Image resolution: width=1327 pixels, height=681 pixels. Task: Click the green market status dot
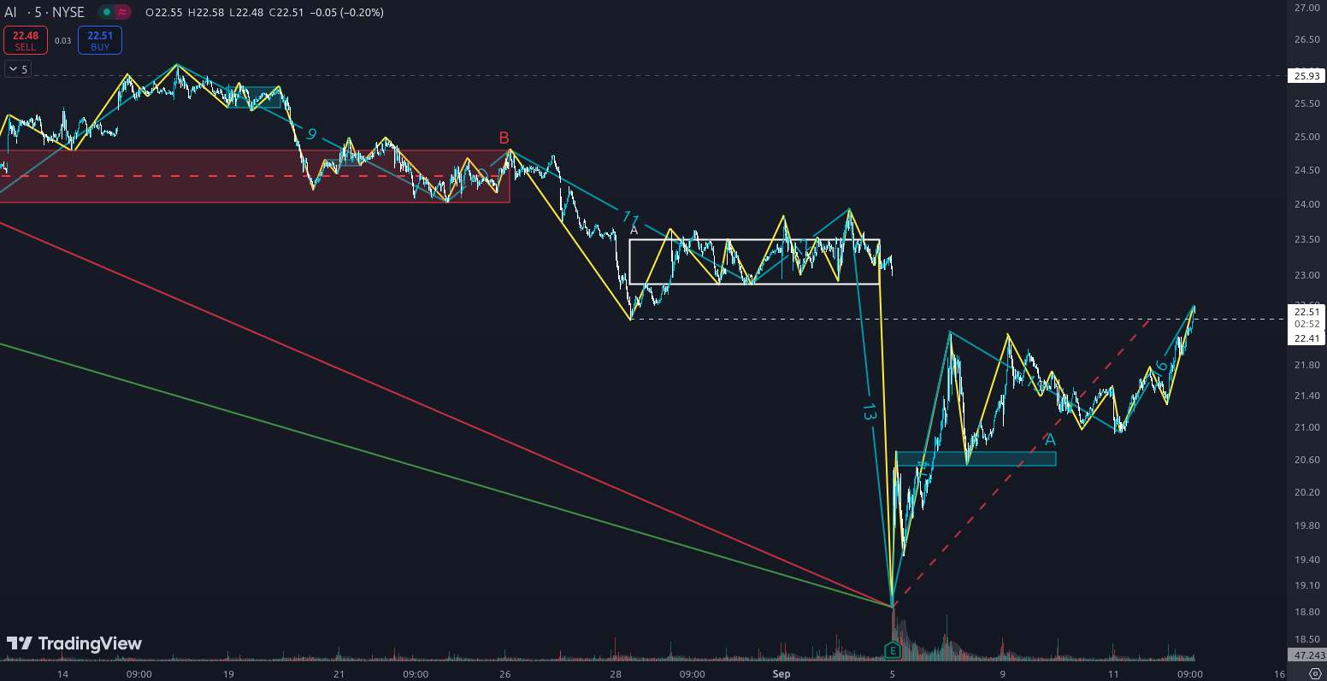[107, 13]
